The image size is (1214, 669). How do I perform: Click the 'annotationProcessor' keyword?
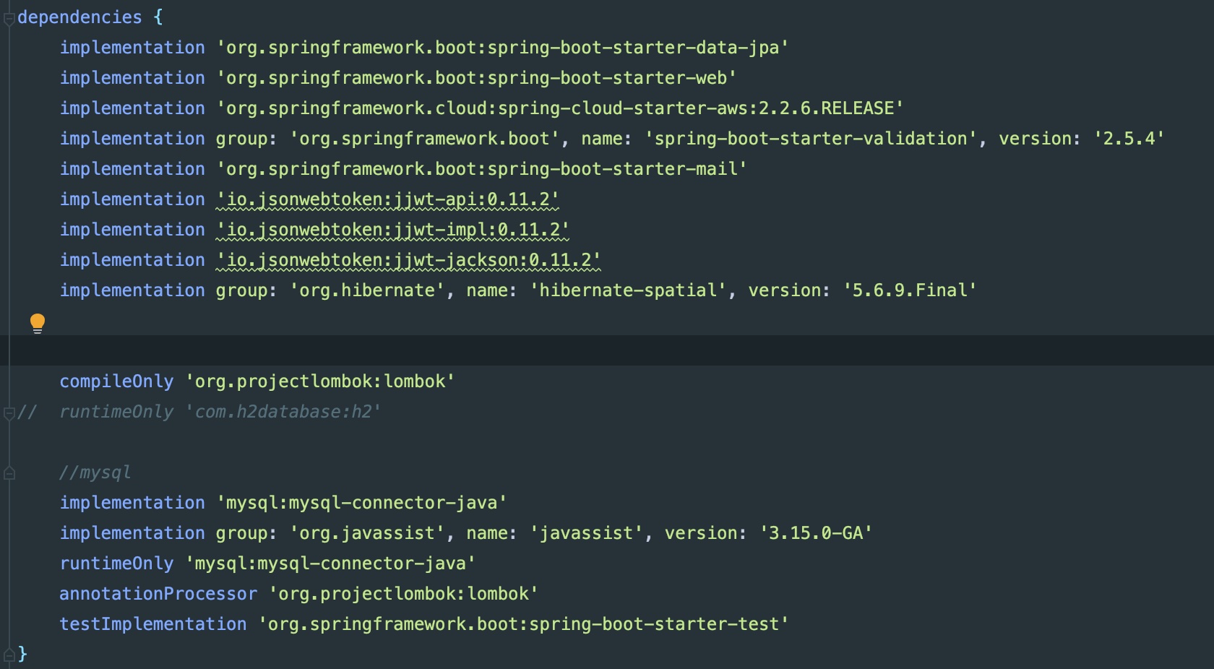tap(158, 594)
